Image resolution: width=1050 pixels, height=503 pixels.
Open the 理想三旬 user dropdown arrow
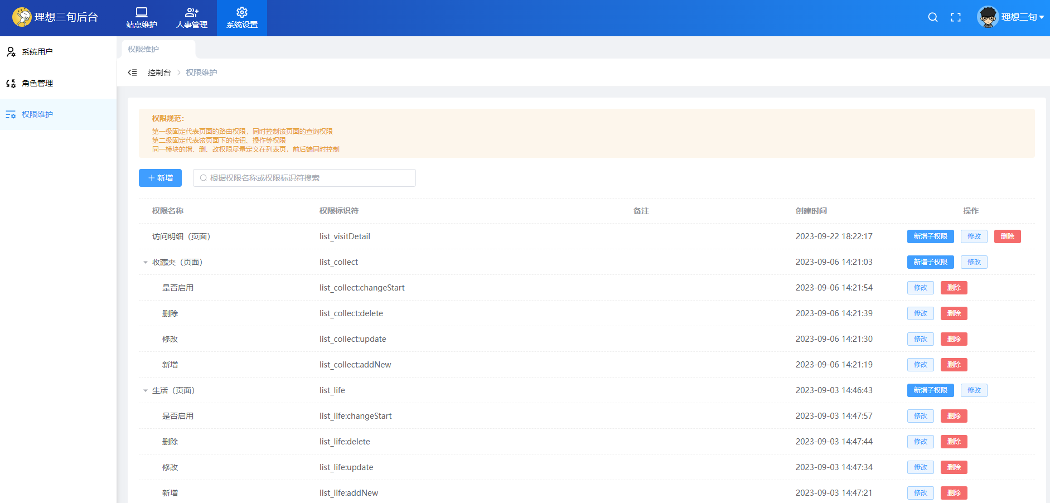point(1041,17)
